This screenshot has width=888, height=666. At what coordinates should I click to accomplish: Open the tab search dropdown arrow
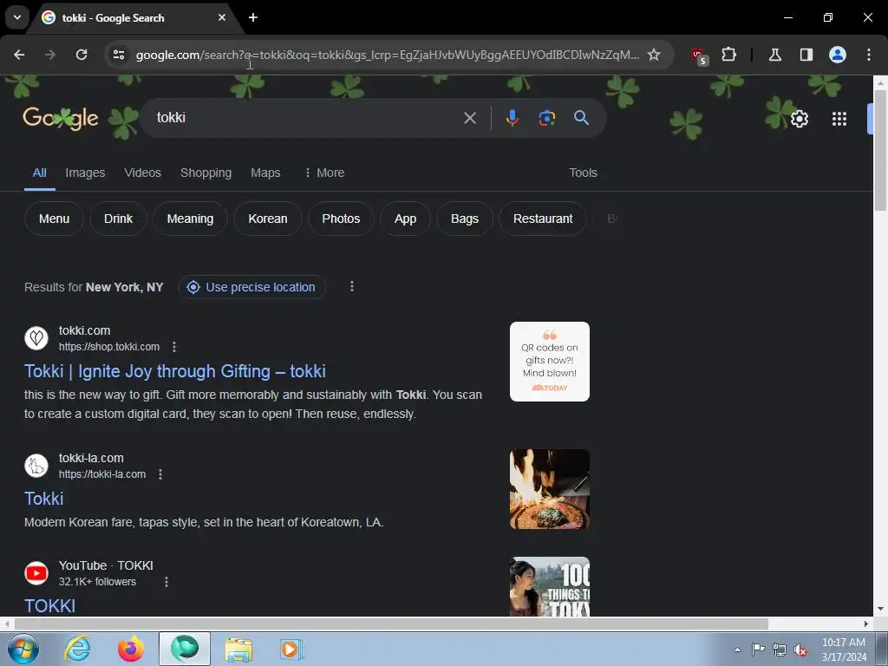tap(17, 17)
